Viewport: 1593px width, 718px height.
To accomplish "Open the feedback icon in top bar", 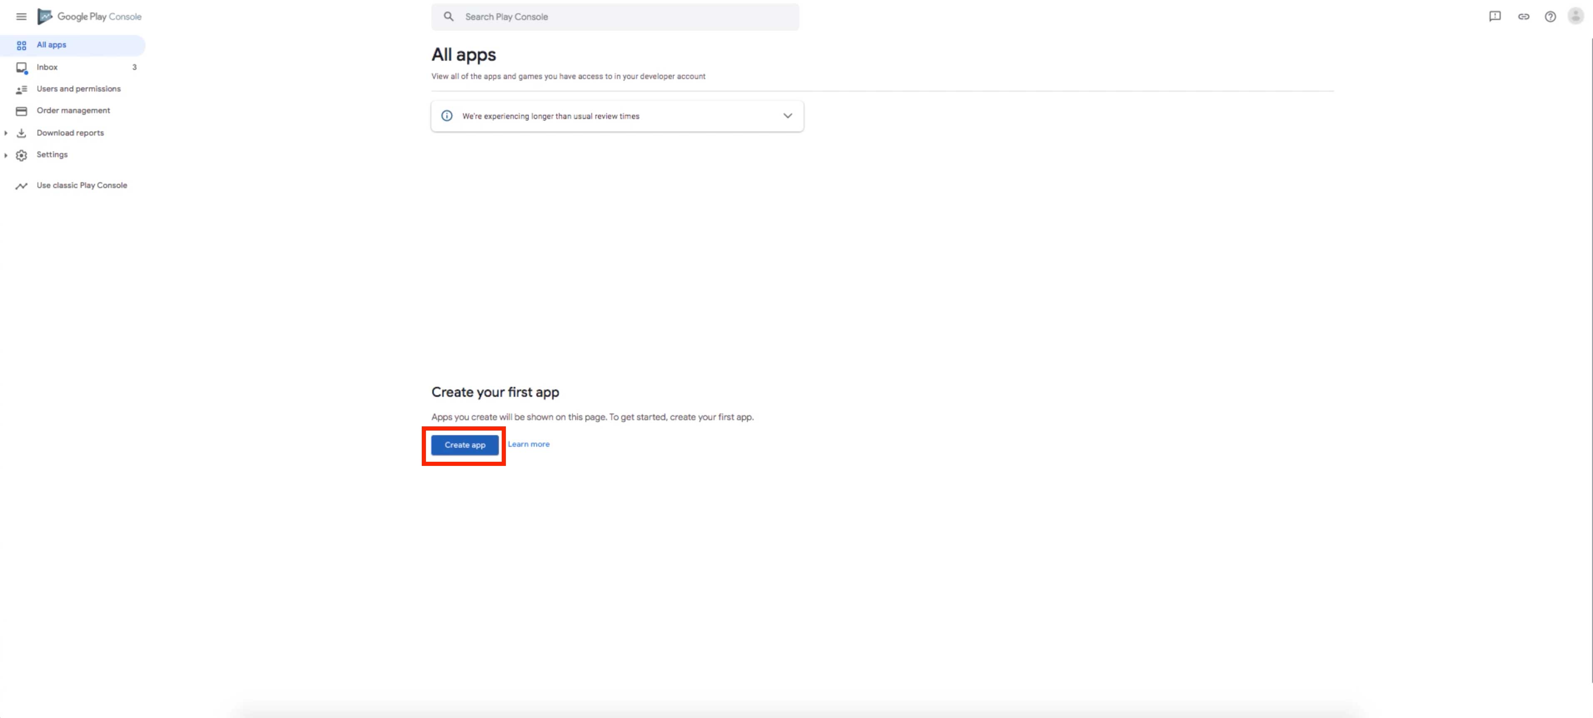I will pyautogui.click(x=1495, y=17).
